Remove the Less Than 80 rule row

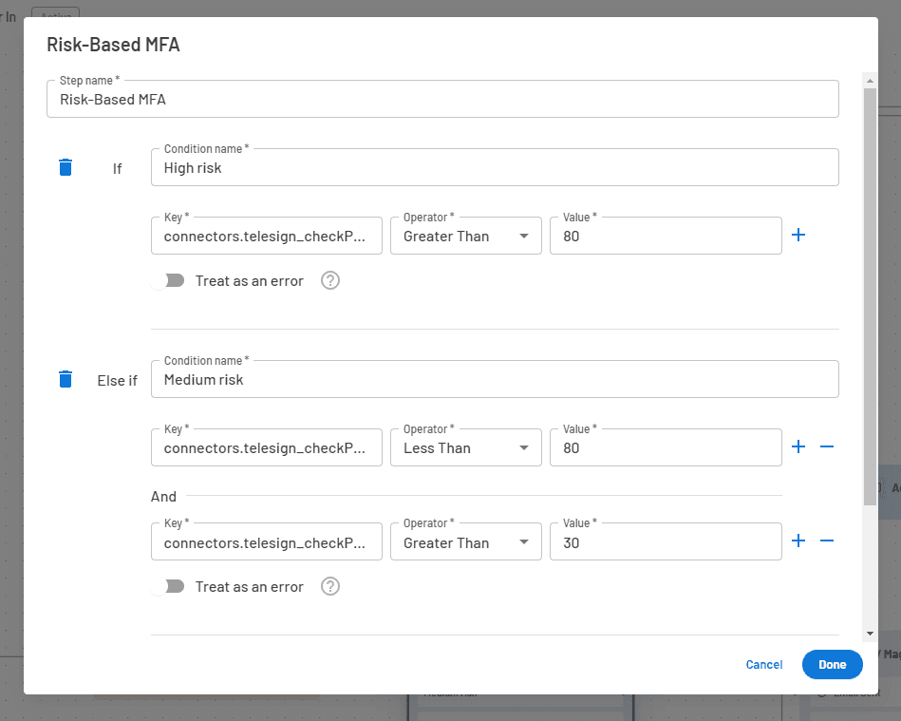click(x=827, y=446)
